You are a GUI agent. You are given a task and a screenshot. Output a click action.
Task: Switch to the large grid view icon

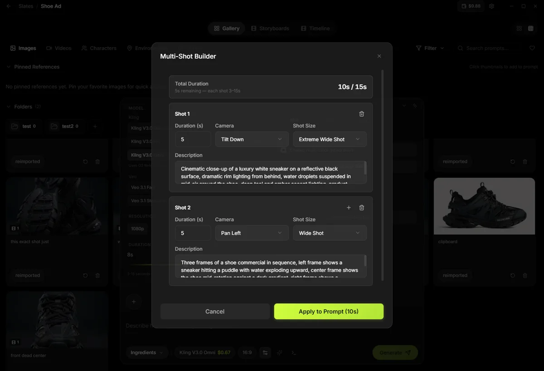click(x=519, y=29)
